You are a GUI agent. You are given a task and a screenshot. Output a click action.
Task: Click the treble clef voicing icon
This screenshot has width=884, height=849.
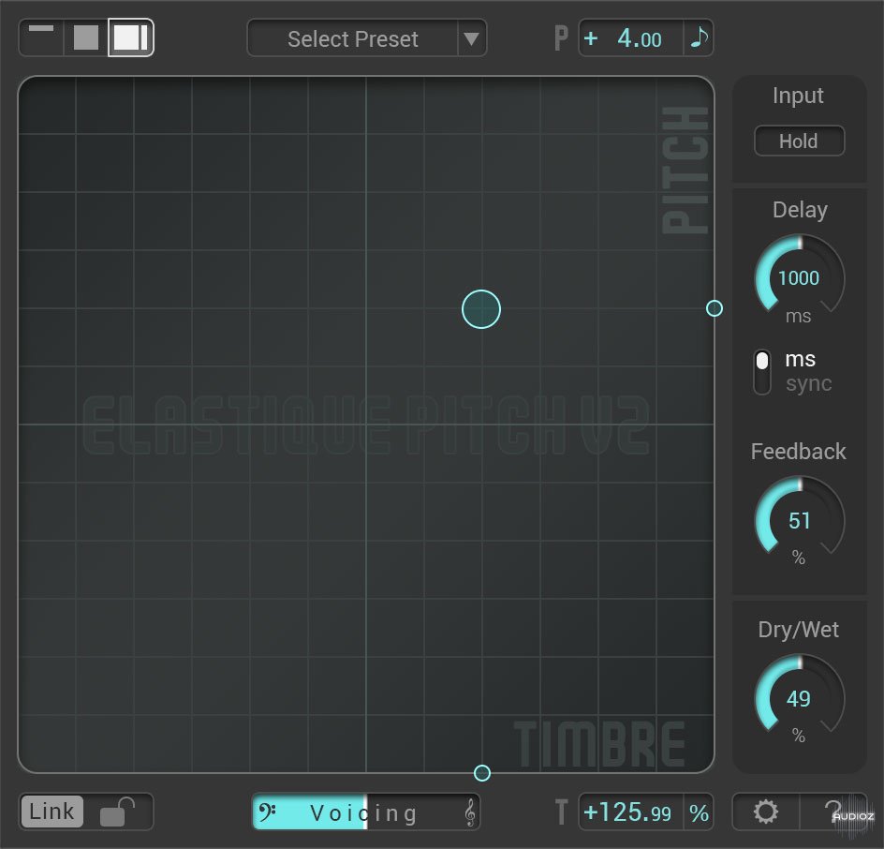click(x=469, y=812)
